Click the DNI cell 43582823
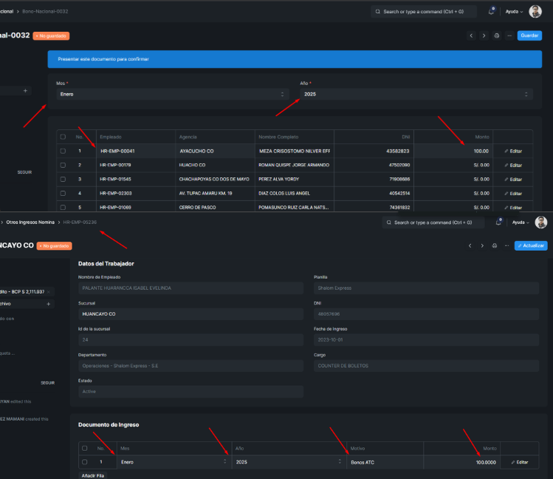The height and width of the screenshot is (479, 553). point(374,151)
